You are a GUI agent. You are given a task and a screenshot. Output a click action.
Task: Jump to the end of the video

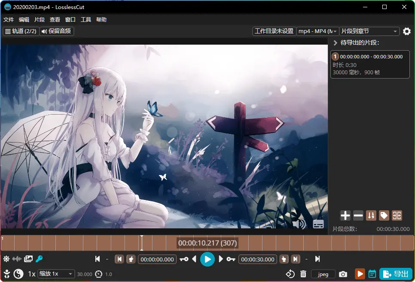317,259
